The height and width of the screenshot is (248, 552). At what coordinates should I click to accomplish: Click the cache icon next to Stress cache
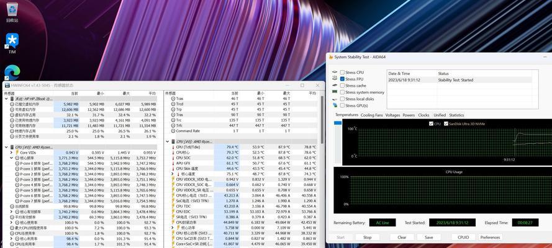(335, 86)
